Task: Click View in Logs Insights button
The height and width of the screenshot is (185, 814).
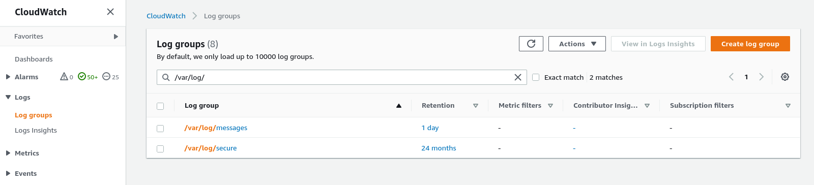Action: (x=658, y=44)
